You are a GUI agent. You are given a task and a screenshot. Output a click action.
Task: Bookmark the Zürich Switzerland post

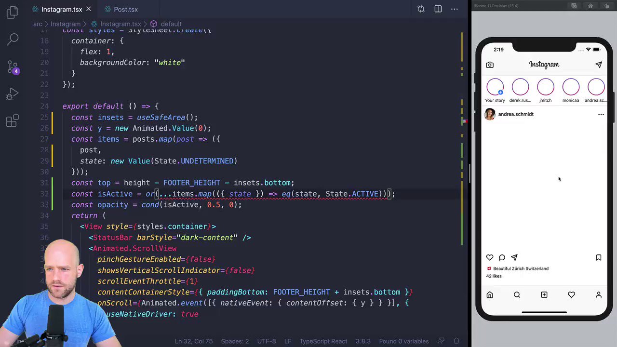pyautogui.click(x=599, y=257)
